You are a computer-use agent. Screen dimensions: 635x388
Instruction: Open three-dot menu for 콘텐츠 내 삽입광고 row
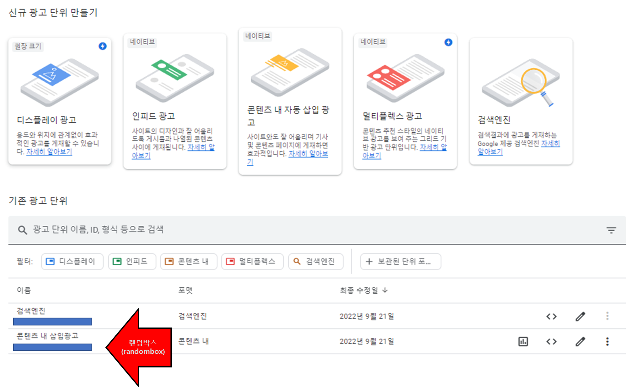point(607,342)
